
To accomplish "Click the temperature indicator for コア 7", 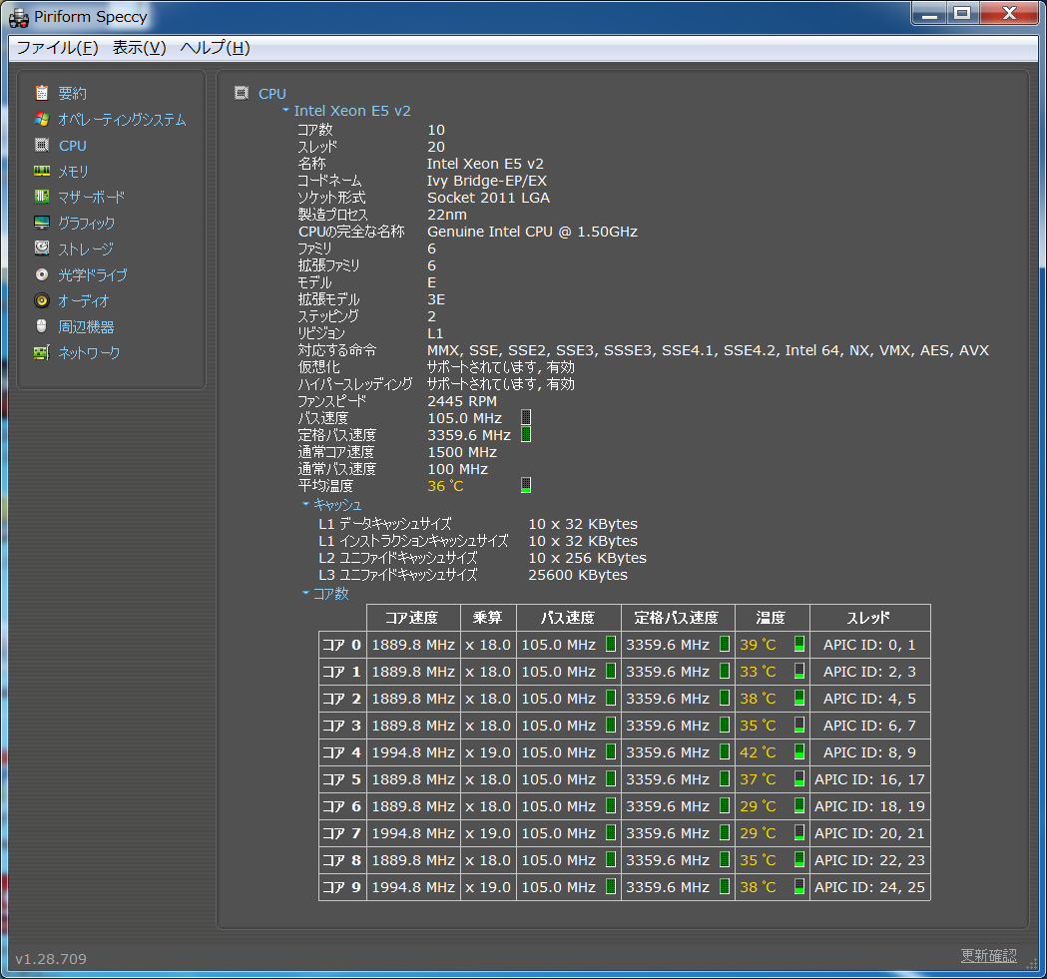I will [799, 832].
